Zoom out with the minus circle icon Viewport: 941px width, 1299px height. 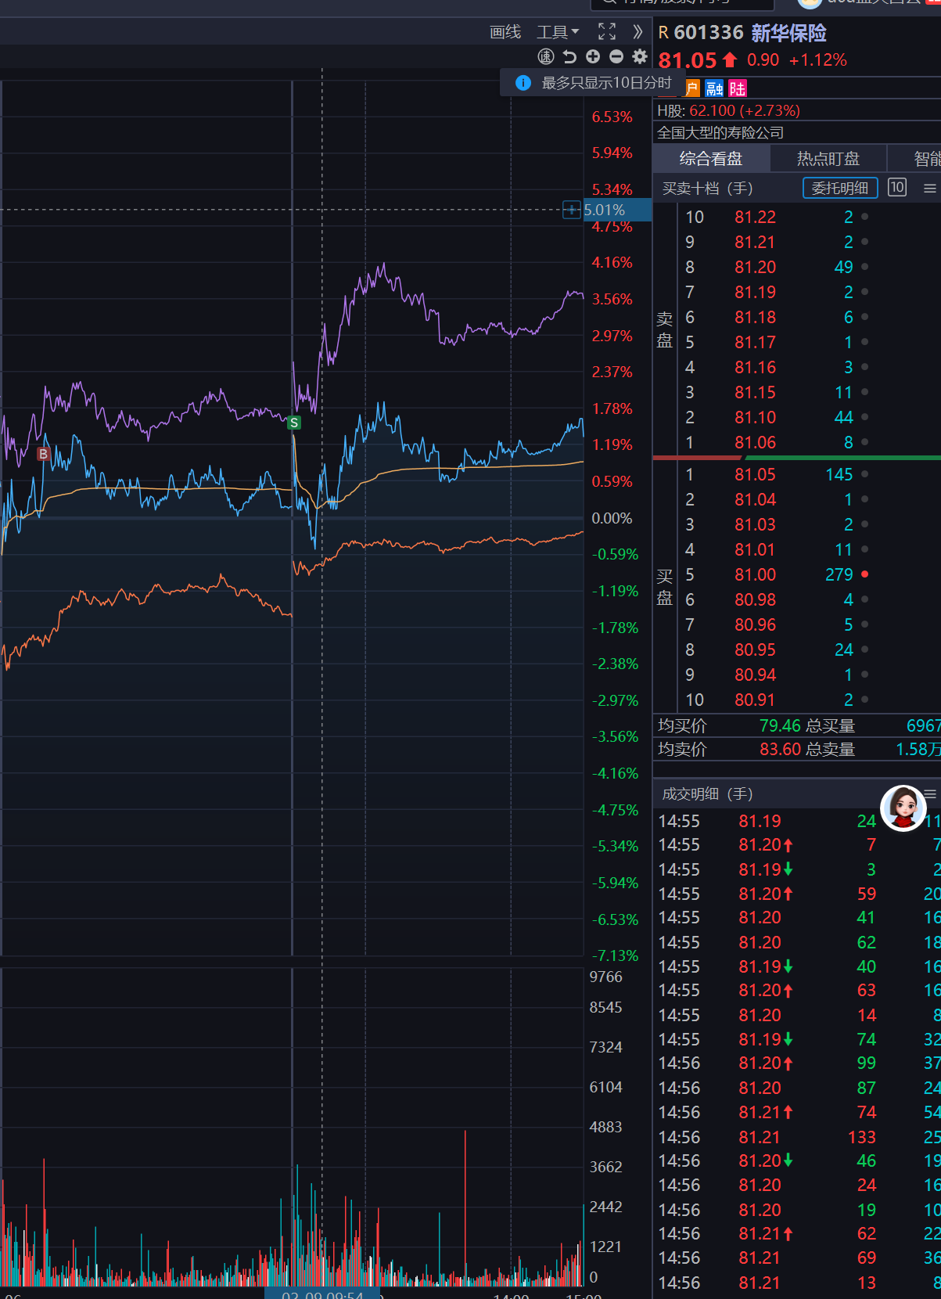coord(616,56)
